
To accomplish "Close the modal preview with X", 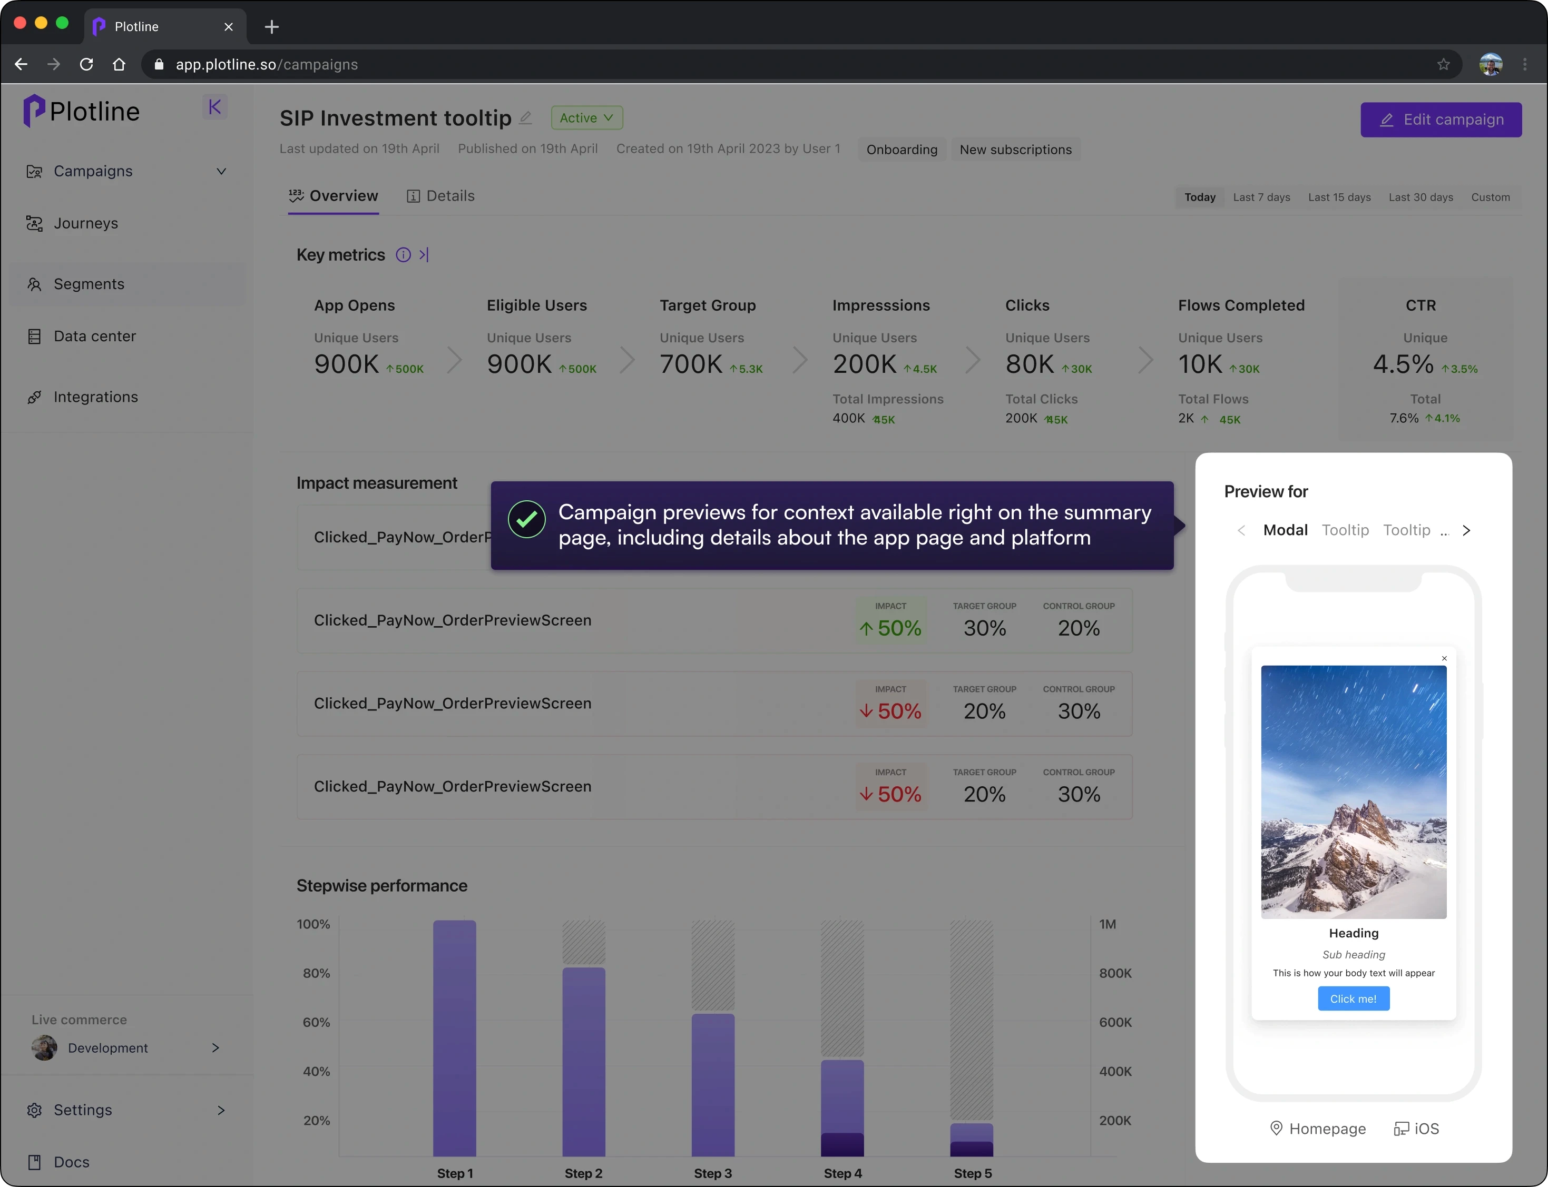I will coord(1444,658).
